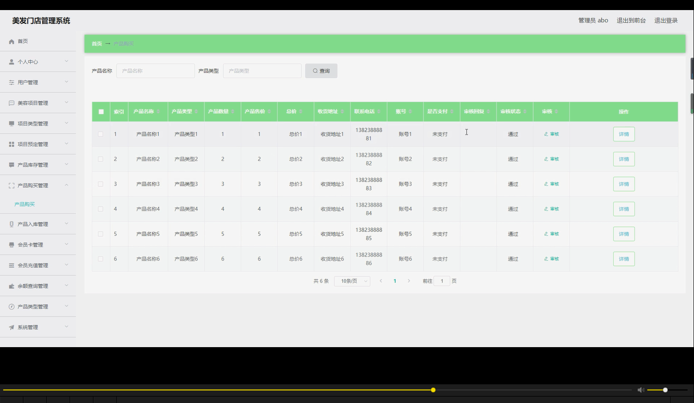Click the paper-plane icon beside 系统管理
Screen dimensions: 694x403
[11, 327]
